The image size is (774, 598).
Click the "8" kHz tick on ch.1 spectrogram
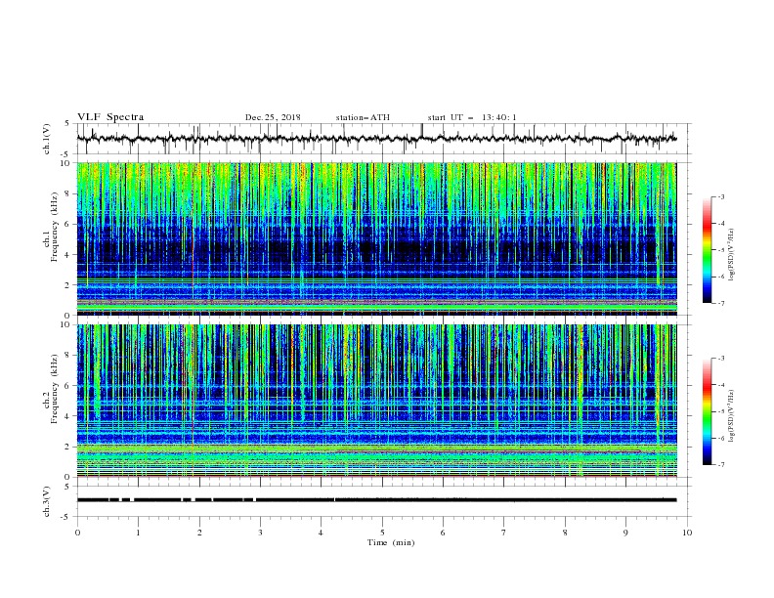pyautogui.click(x=69, y=193)
